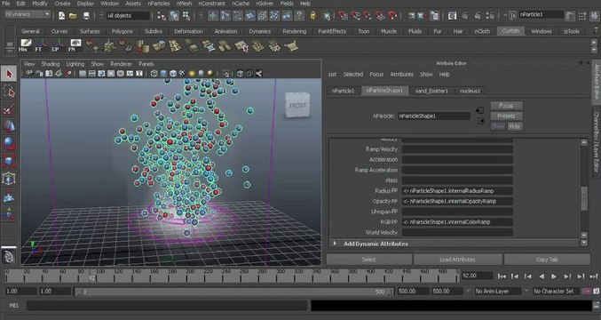This screenshot has height=320, width=601.
Task: Select by object type mode icon
Action: tap(174, 16)
